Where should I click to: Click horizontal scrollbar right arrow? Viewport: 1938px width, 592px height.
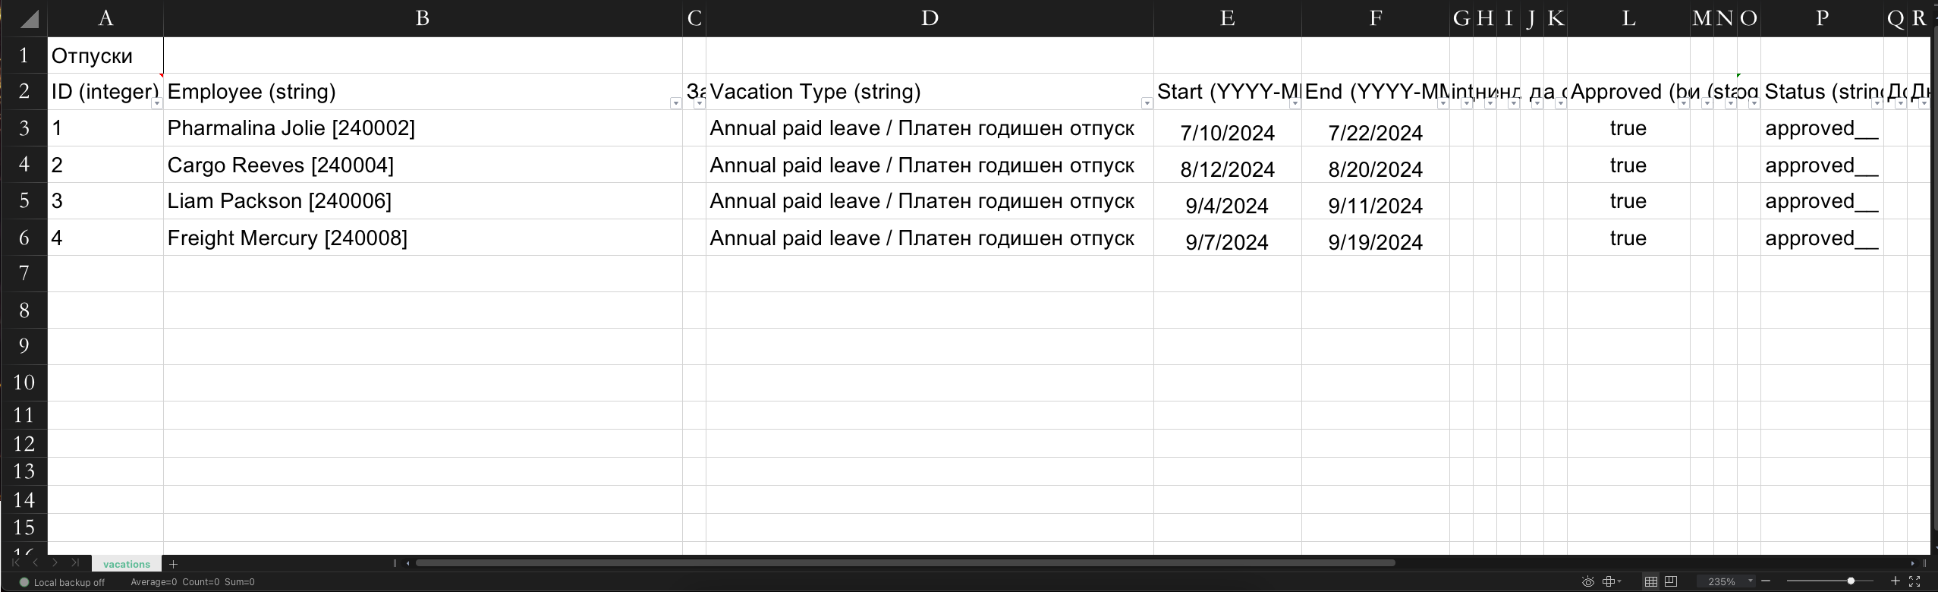(1912, 563)
